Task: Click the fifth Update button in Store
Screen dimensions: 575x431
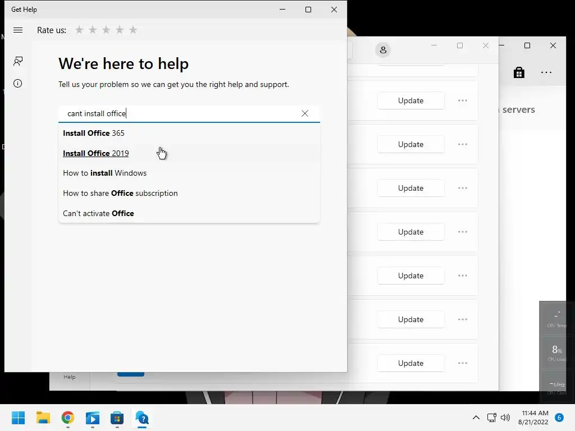Action: tap(410, 276)
